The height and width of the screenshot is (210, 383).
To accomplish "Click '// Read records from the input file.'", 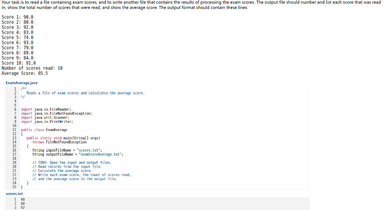I will tap(67, 167).
